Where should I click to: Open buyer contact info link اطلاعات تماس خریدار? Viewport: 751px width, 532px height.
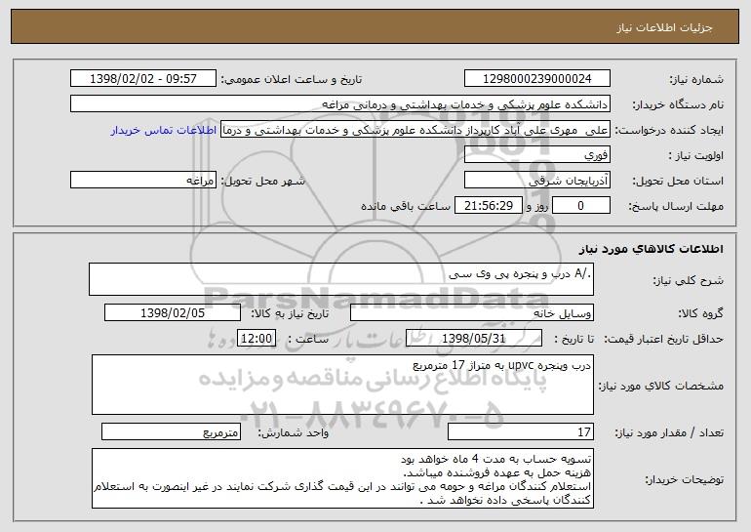(x=164, y=130)
